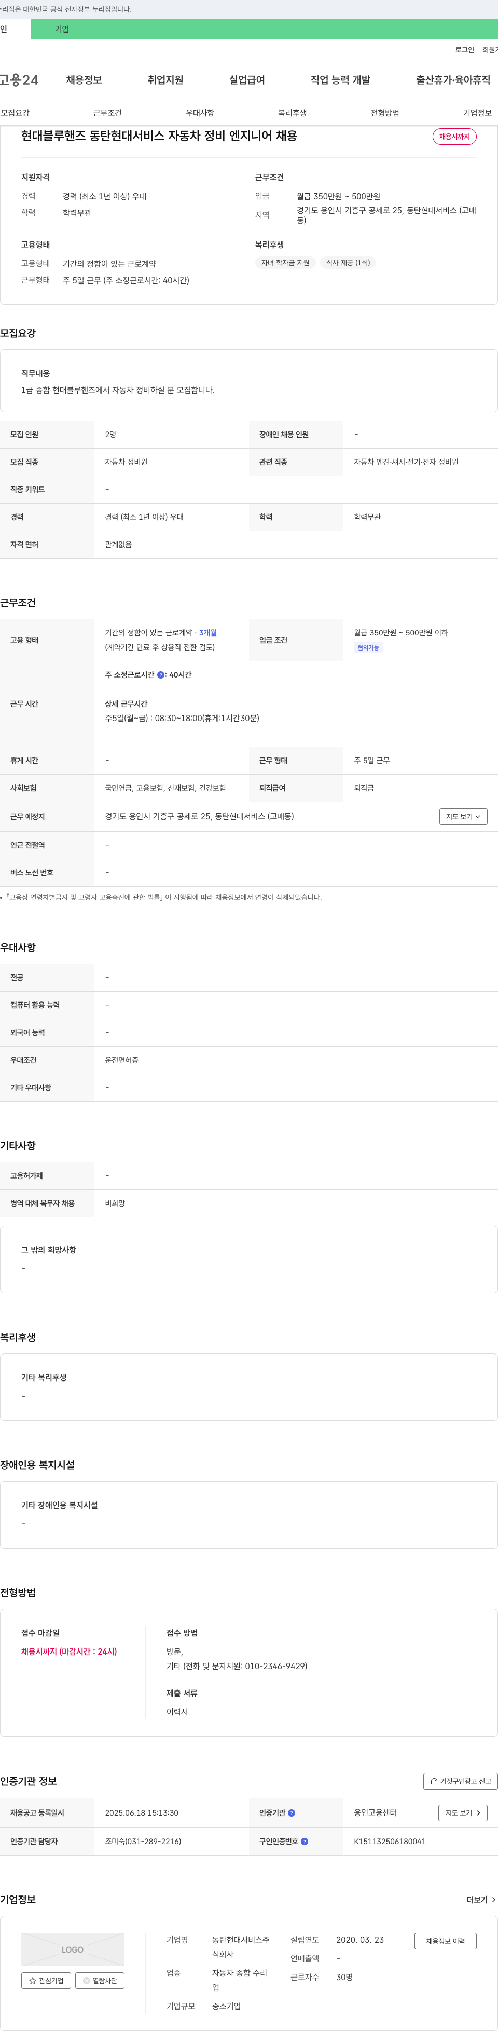This screenshot has width=498, height=2031.
Task: Click the 운전면허증 preference value
Action: [x=121, y=1061]
